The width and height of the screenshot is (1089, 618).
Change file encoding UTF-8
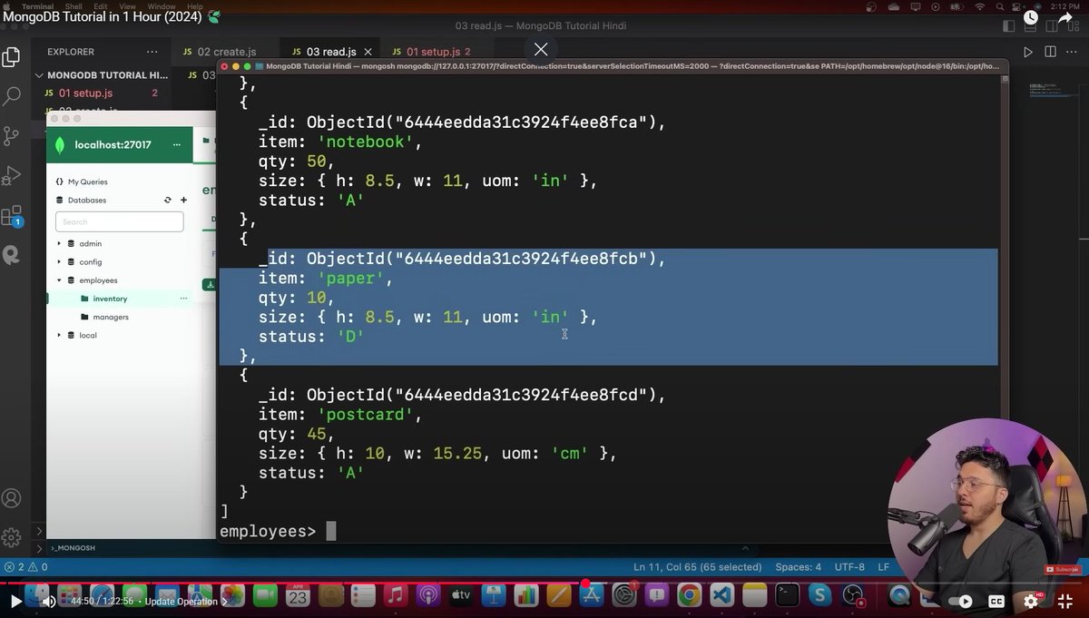click(x=849, y=567)
